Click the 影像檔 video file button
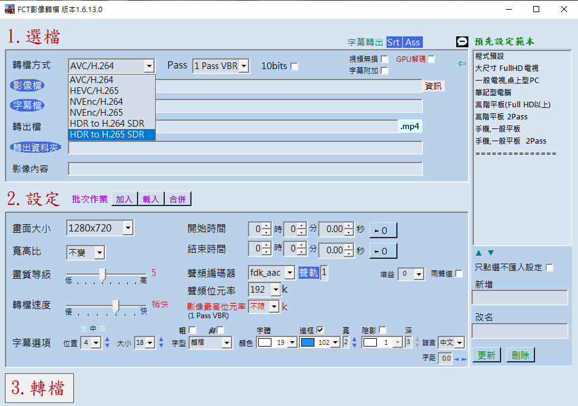 coord(27,85)
